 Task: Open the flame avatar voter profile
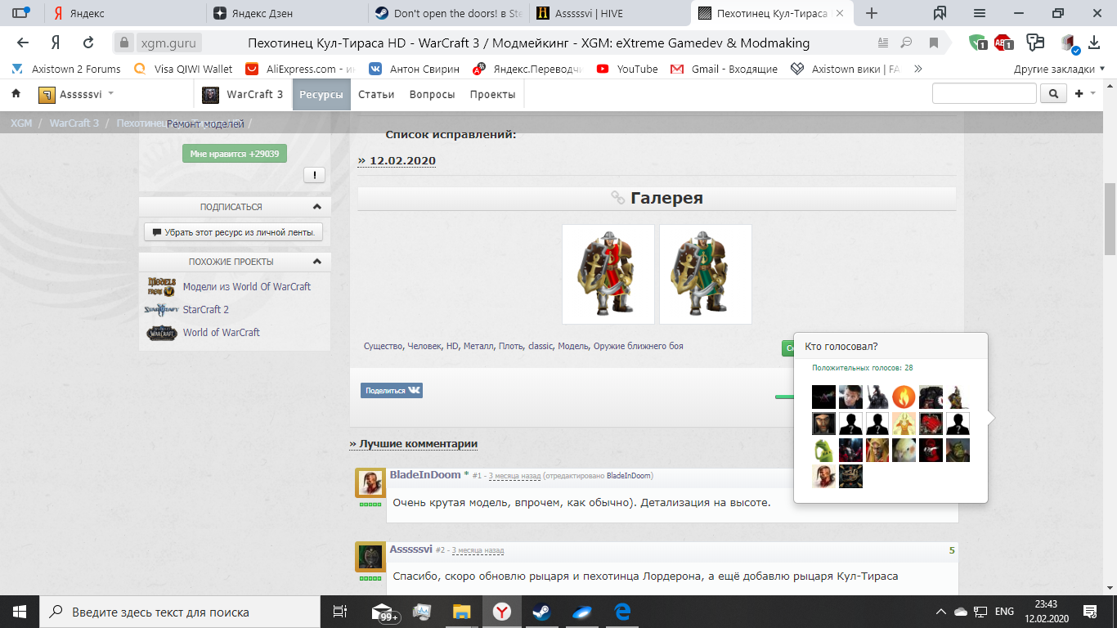tap(904, 397)
